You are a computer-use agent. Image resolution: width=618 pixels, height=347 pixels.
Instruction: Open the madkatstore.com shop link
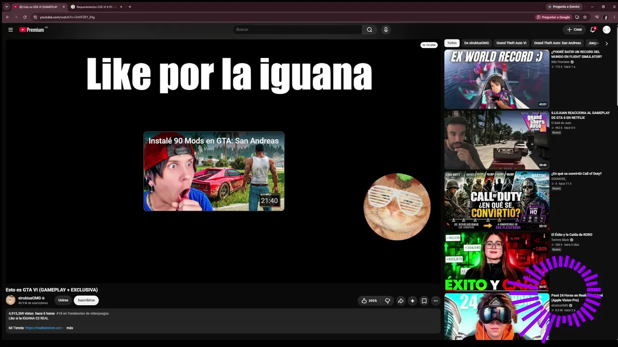pyautogui.click(x=44, y=328)
